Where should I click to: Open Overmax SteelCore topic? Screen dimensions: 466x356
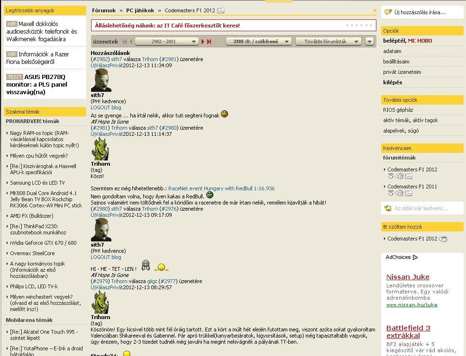(x=32, y=253)
